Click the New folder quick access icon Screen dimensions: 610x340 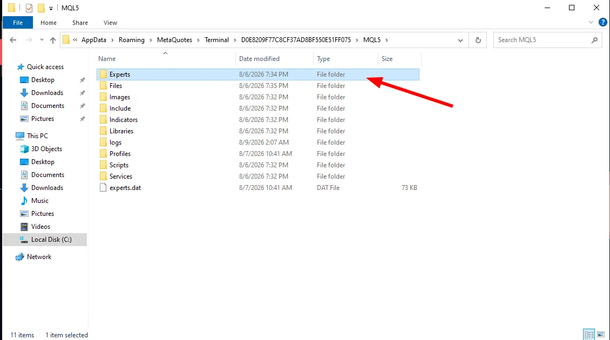coord(41,8)
